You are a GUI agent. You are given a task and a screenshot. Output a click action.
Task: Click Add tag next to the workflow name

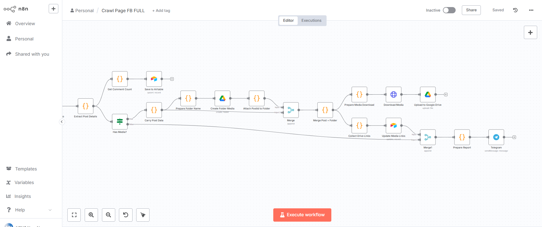click(161, 10)
